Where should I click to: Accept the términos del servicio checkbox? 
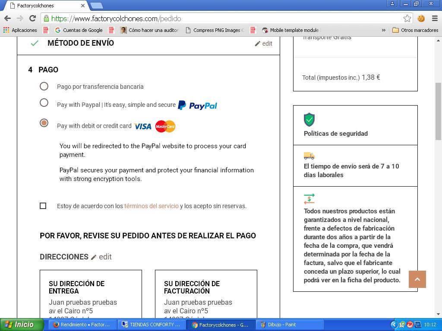[43, 206]
